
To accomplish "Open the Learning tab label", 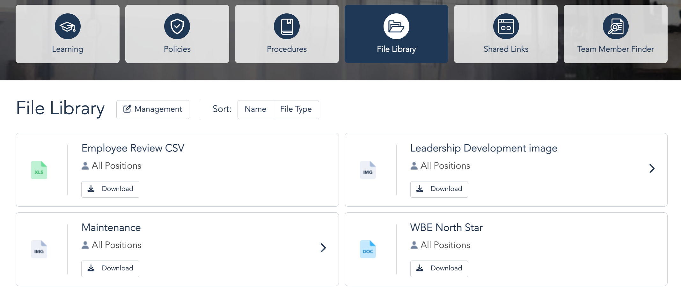I will pyautogui.click(x=68, y=49).
